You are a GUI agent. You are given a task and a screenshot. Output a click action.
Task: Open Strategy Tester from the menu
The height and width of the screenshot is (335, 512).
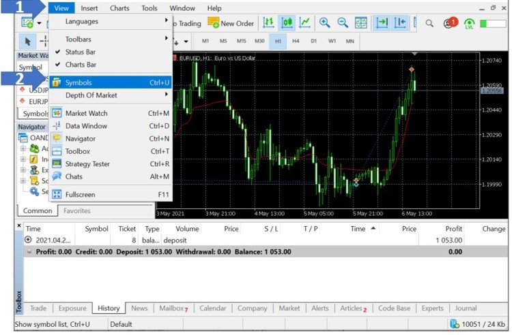87,163
